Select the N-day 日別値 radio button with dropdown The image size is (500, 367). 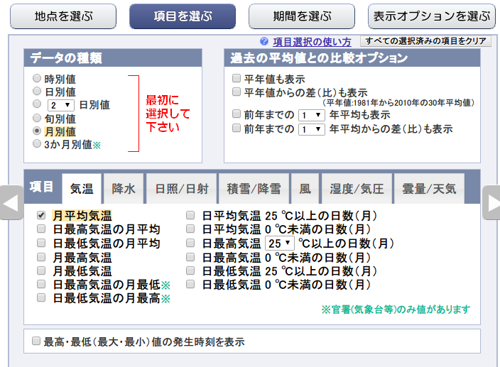[37, 104]
